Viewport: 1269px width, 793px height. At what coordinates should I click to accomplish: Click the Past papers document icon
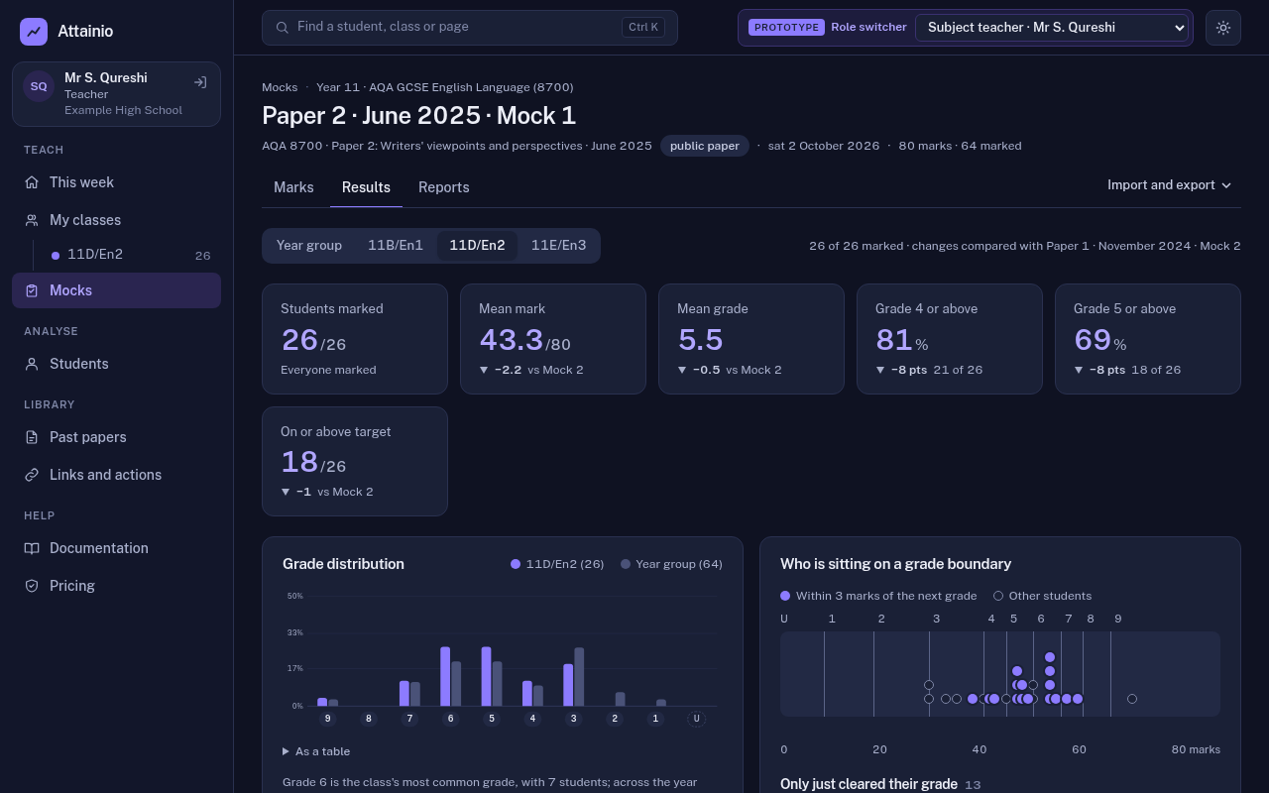(32, 437)
